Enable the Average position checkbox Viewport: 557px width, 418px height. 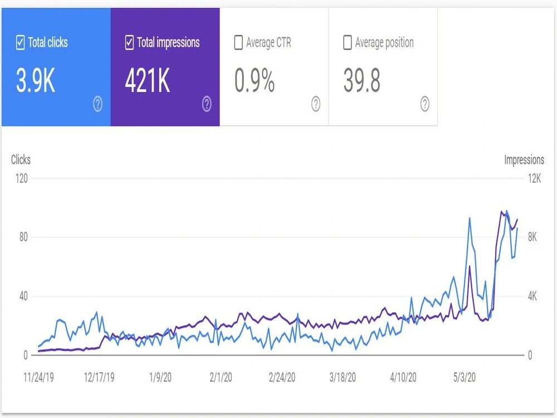pos(348,43)
